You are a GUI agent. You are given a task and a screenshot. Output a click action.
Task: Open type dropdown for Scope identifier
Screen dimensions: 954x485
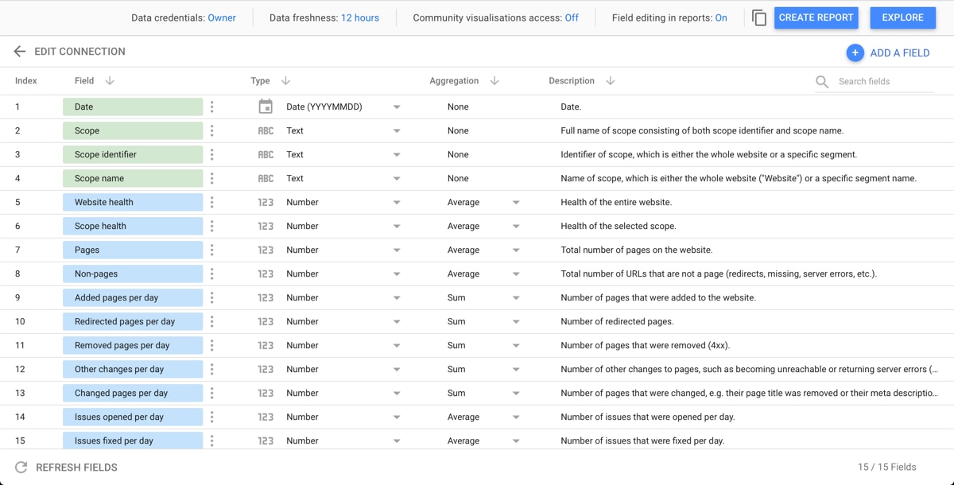[397, 155]
